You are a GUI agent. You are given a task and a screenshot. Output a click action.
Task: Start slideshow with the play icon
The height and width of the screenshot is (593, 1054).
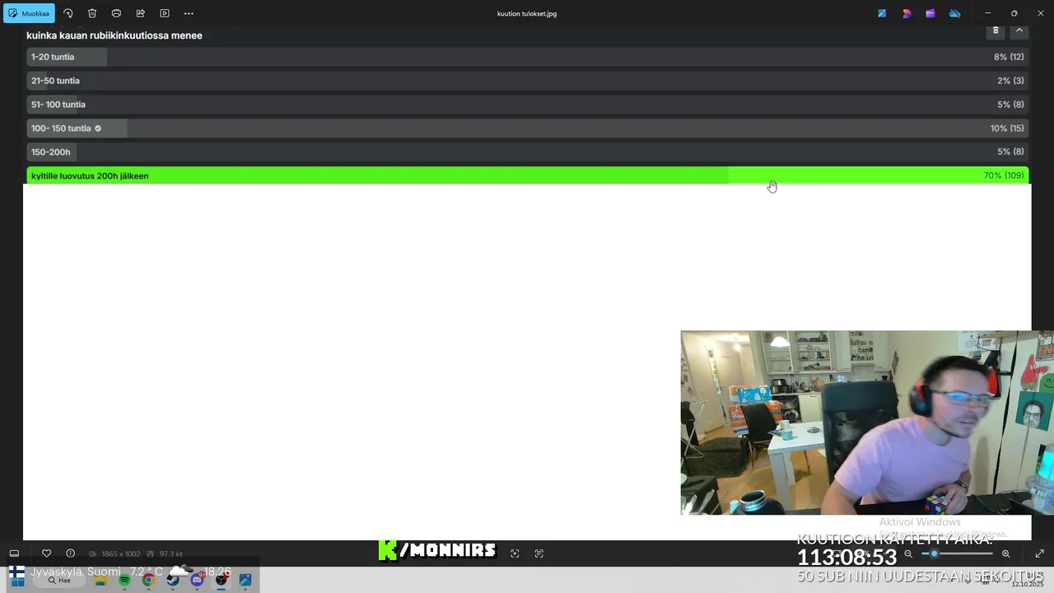tap(165, 13)
